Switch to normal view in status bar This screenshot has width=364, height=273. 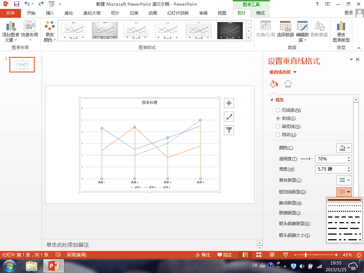point(245,255)
